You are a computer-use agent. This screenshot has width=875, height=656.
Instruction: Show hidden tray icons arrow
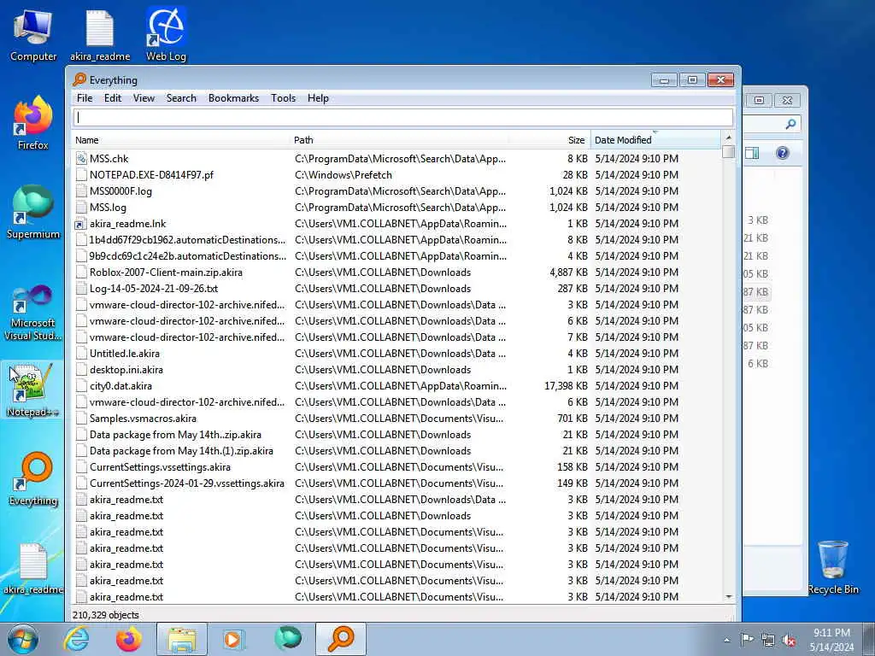pos(726,640)
